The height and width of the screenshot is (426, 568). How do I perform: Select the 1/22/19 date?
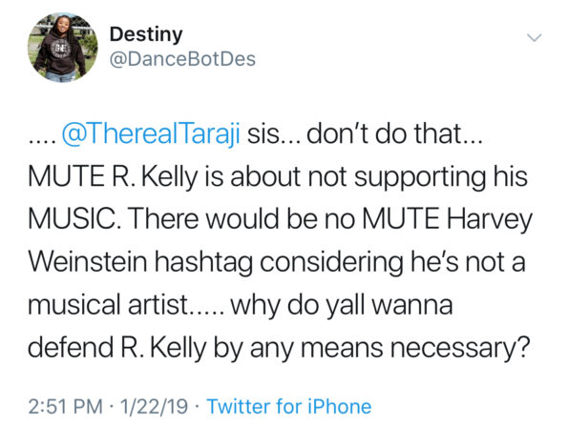154,406
